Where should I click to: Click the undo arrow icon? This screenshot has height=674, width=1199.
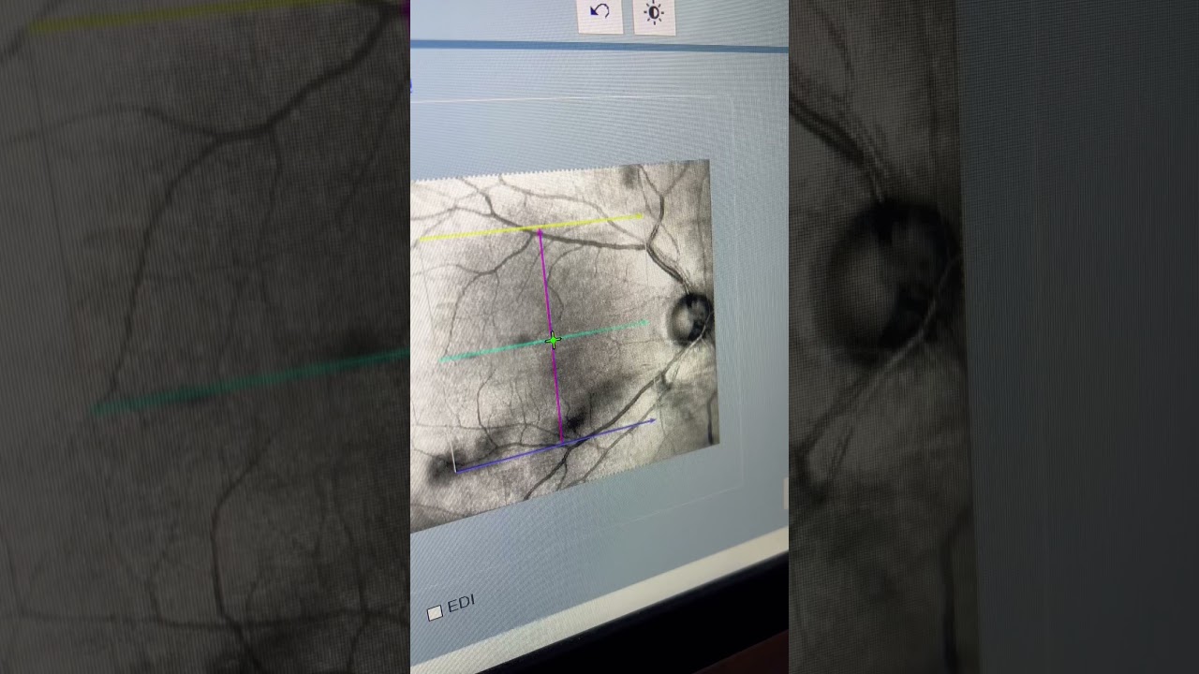(x=600, y=12)
